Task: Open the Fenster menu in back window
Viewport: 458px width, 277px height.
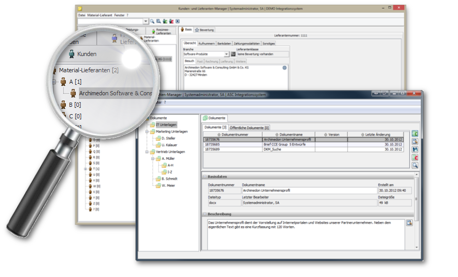Action: [119, 15]
